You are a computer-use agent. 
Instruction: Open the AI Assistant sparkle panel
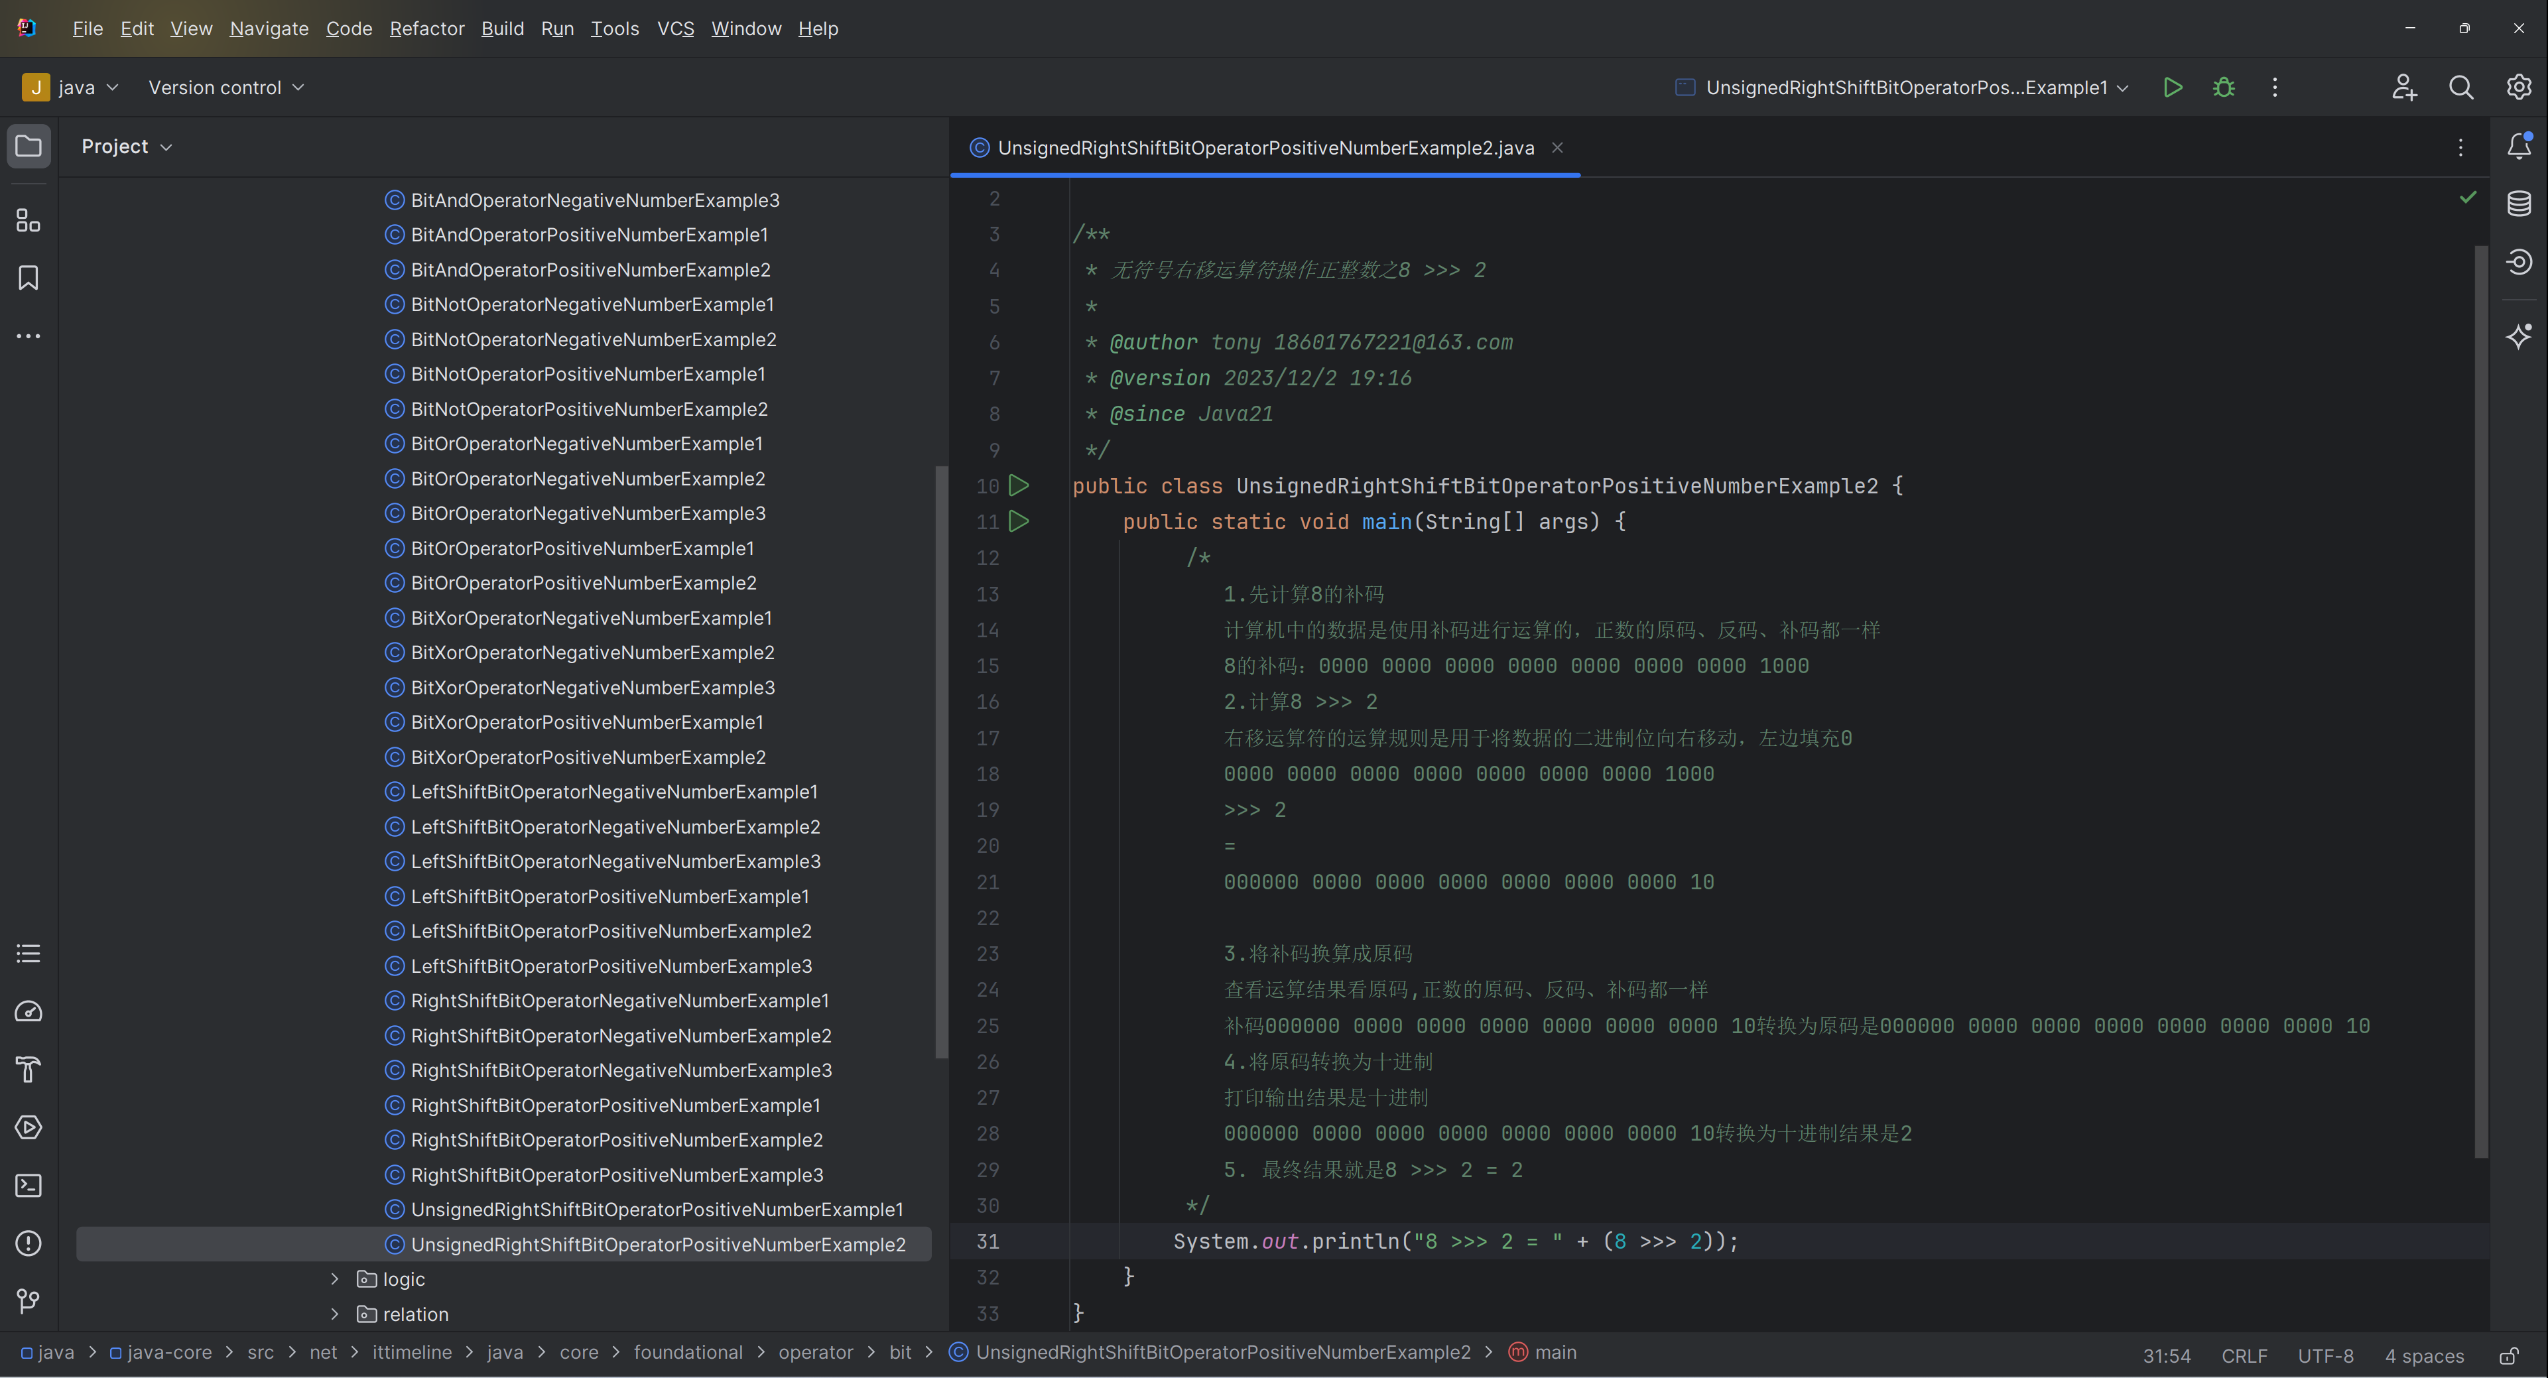point(2518,336)
